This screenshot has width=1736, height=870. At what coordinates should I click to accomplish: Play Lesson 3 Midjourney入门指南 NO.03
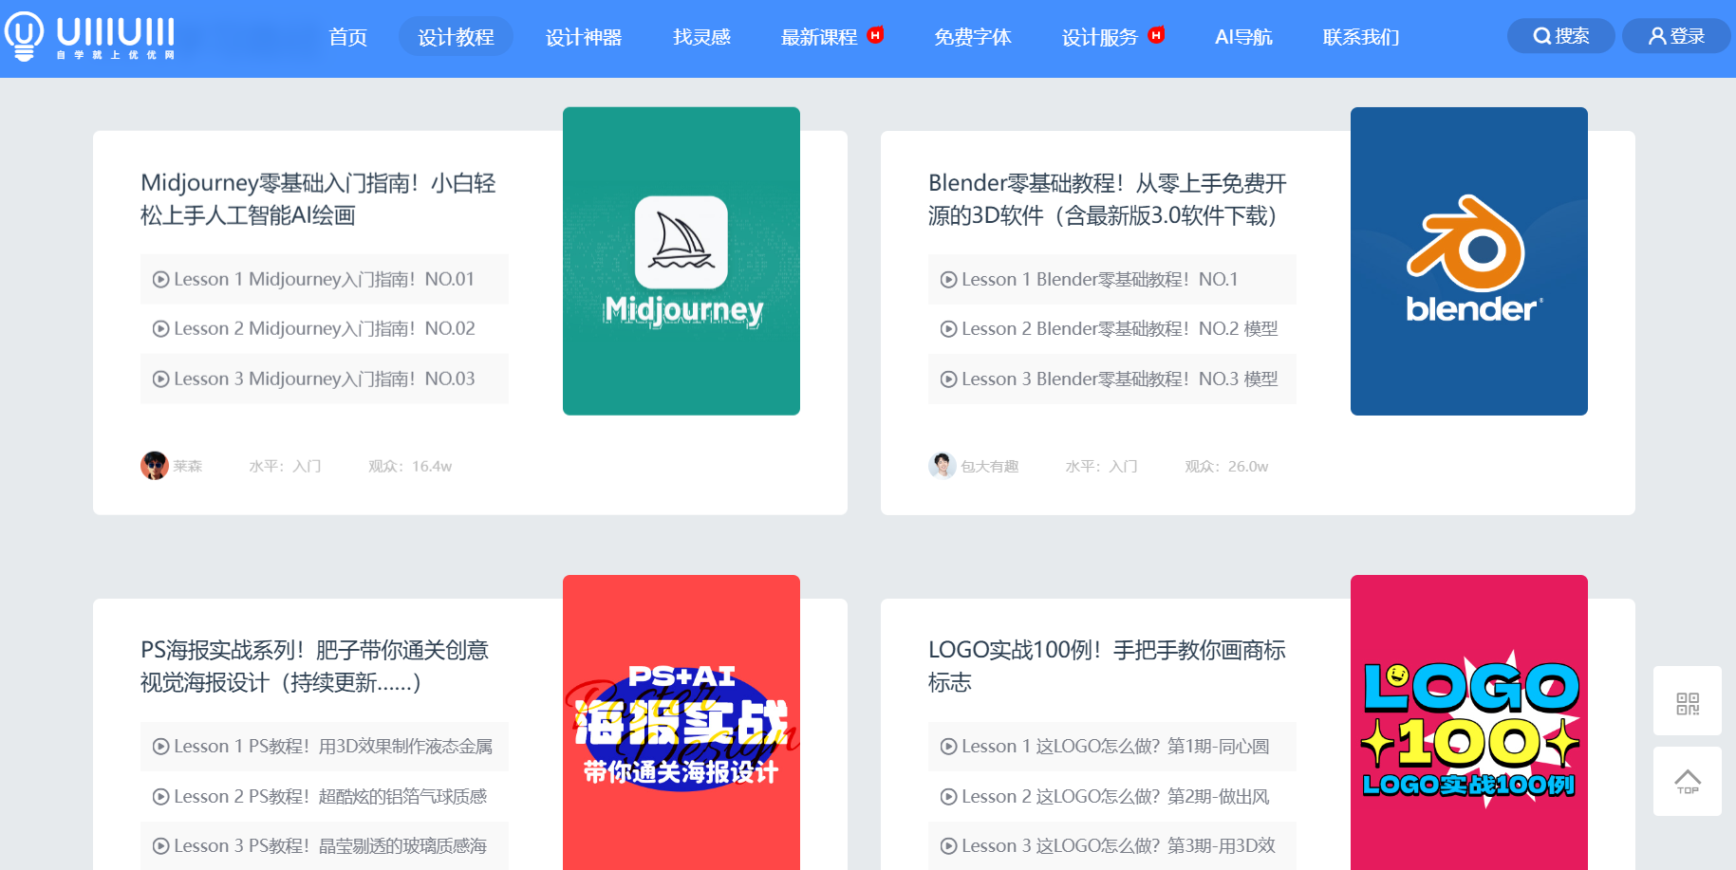tap(325, 379)
